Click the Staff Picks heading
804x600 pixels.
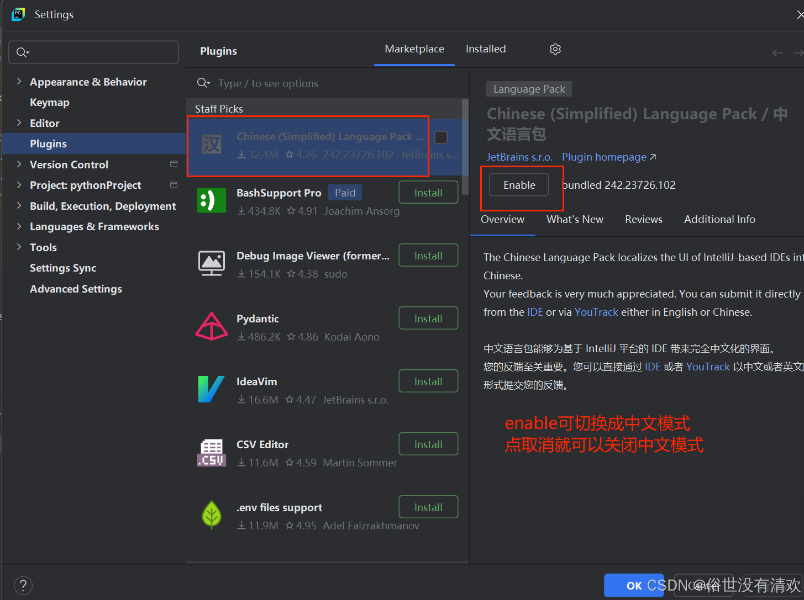[219, 109]
